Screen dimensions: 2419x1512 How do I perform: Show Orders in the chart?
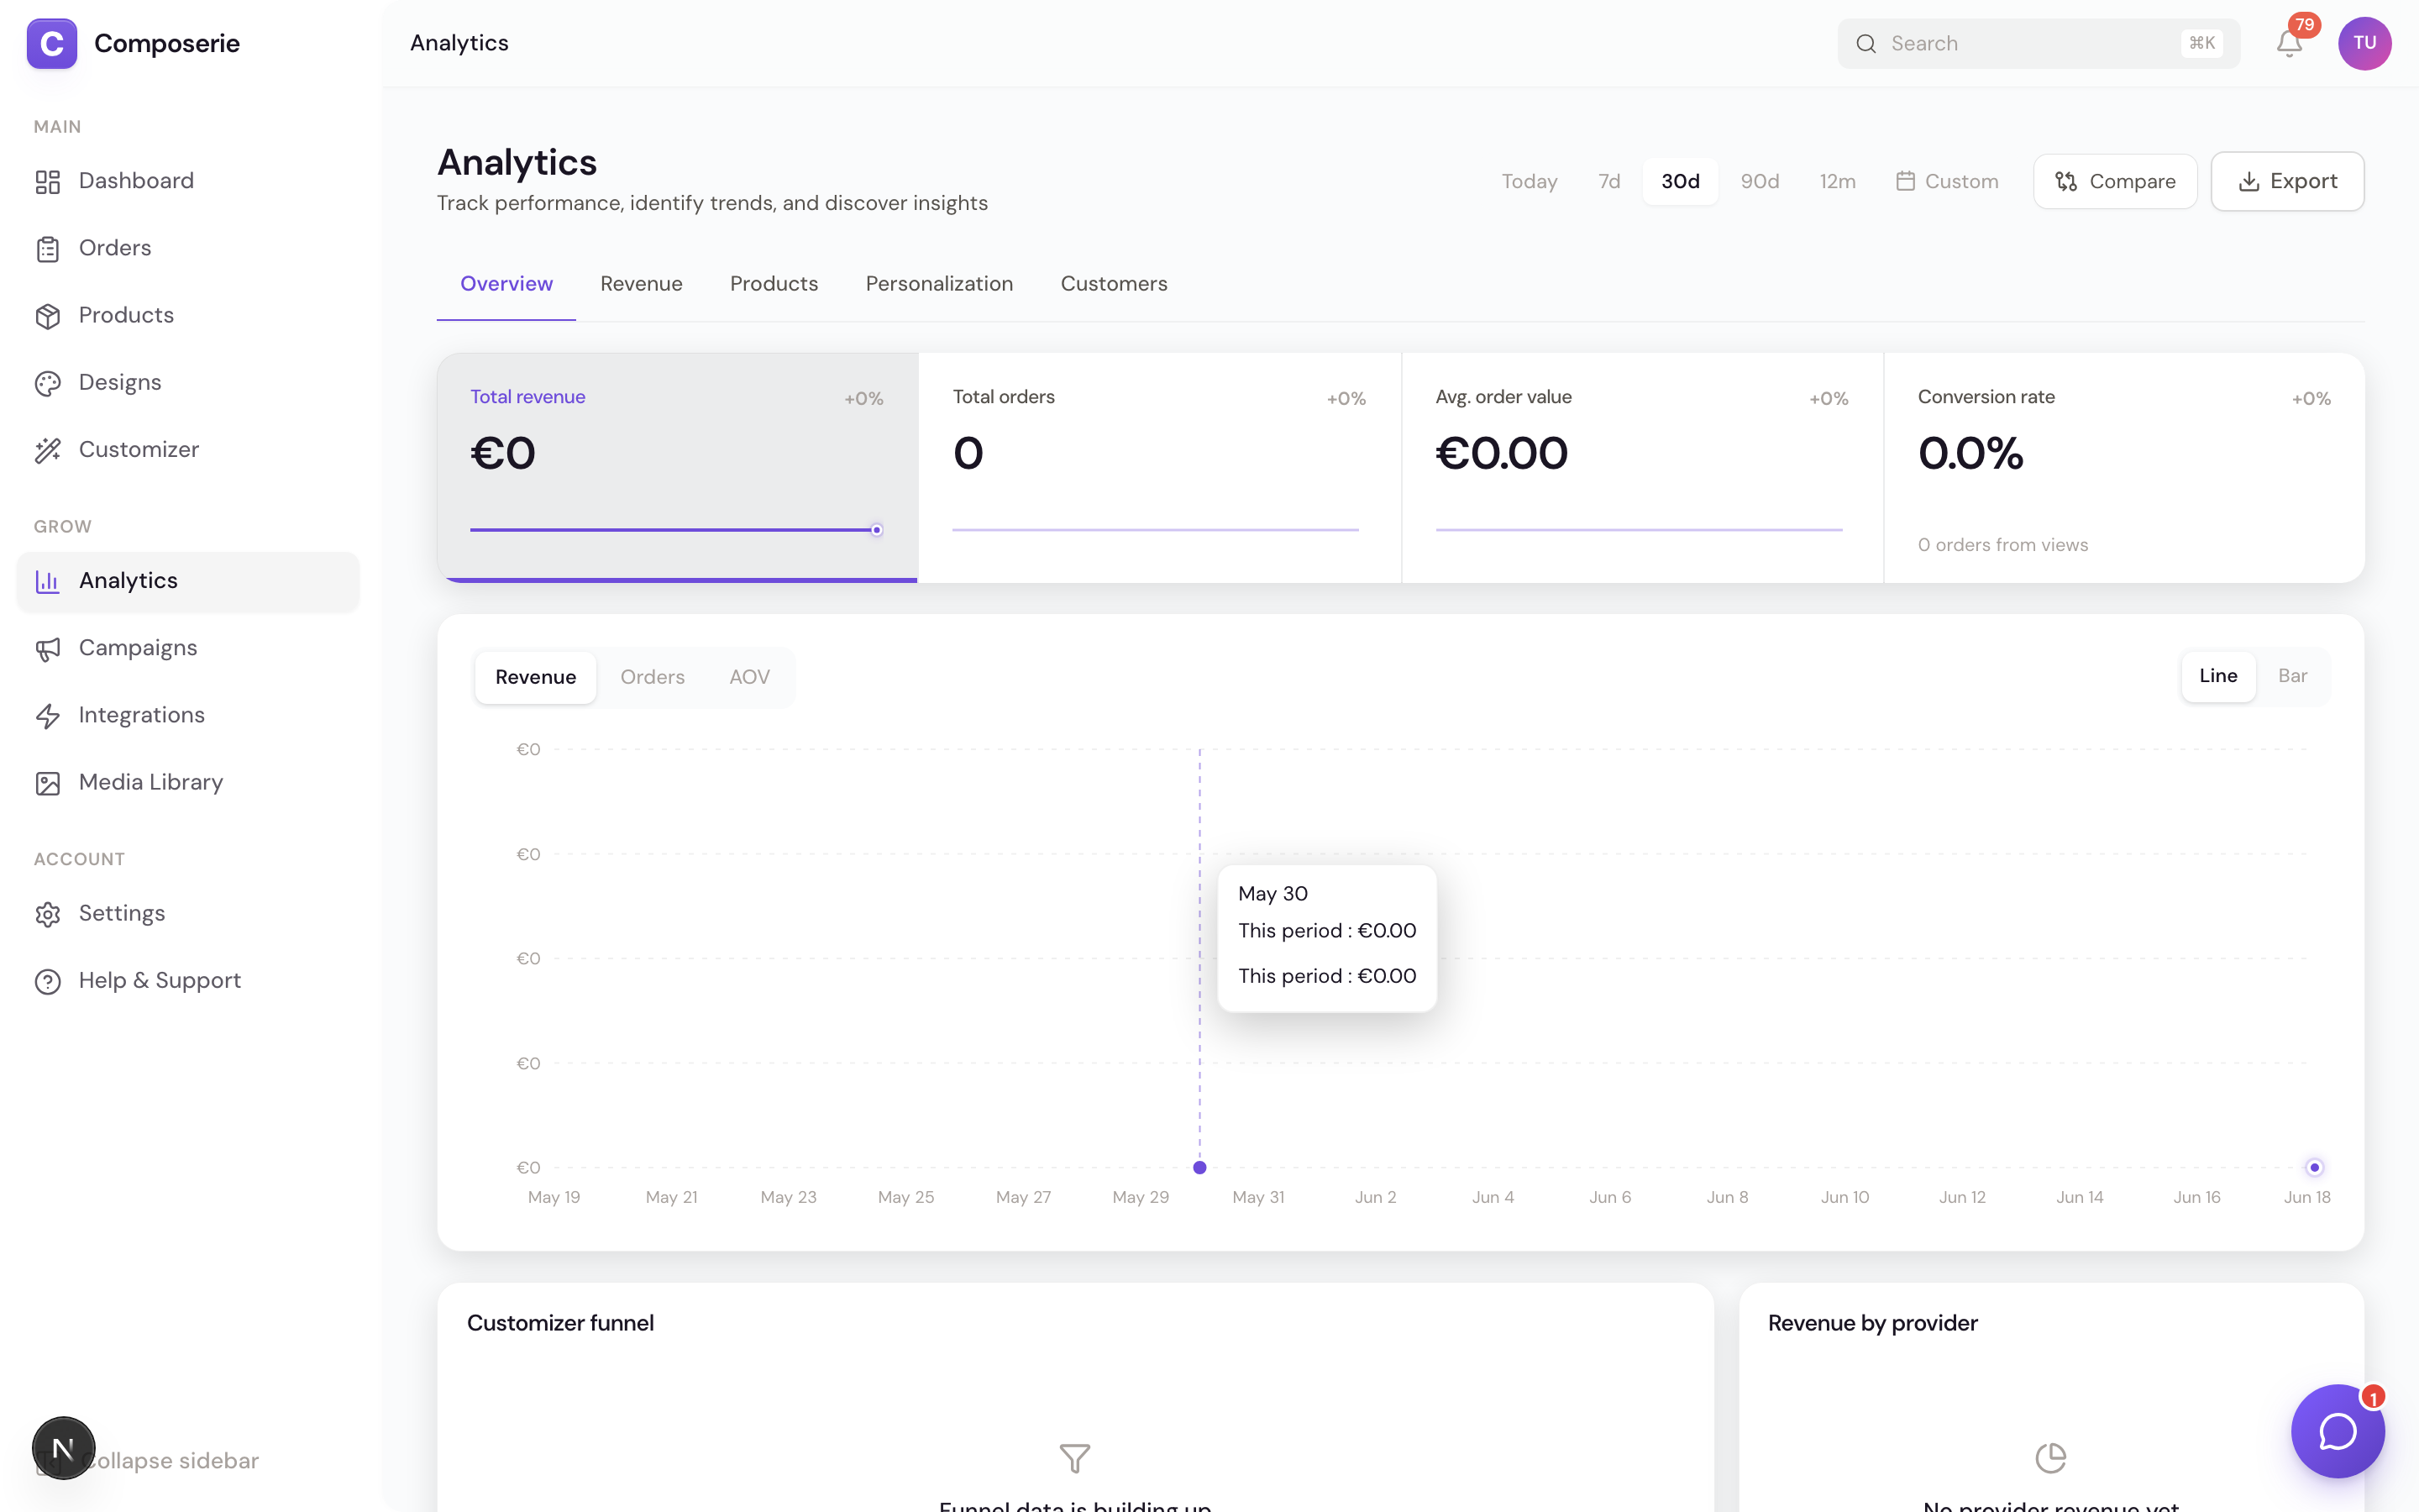(653, 677)
